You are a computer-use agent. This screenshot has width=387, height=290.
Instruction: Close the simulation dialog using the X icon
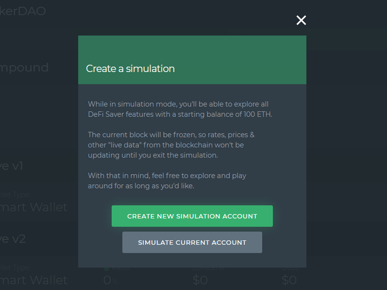coord(301,20)
